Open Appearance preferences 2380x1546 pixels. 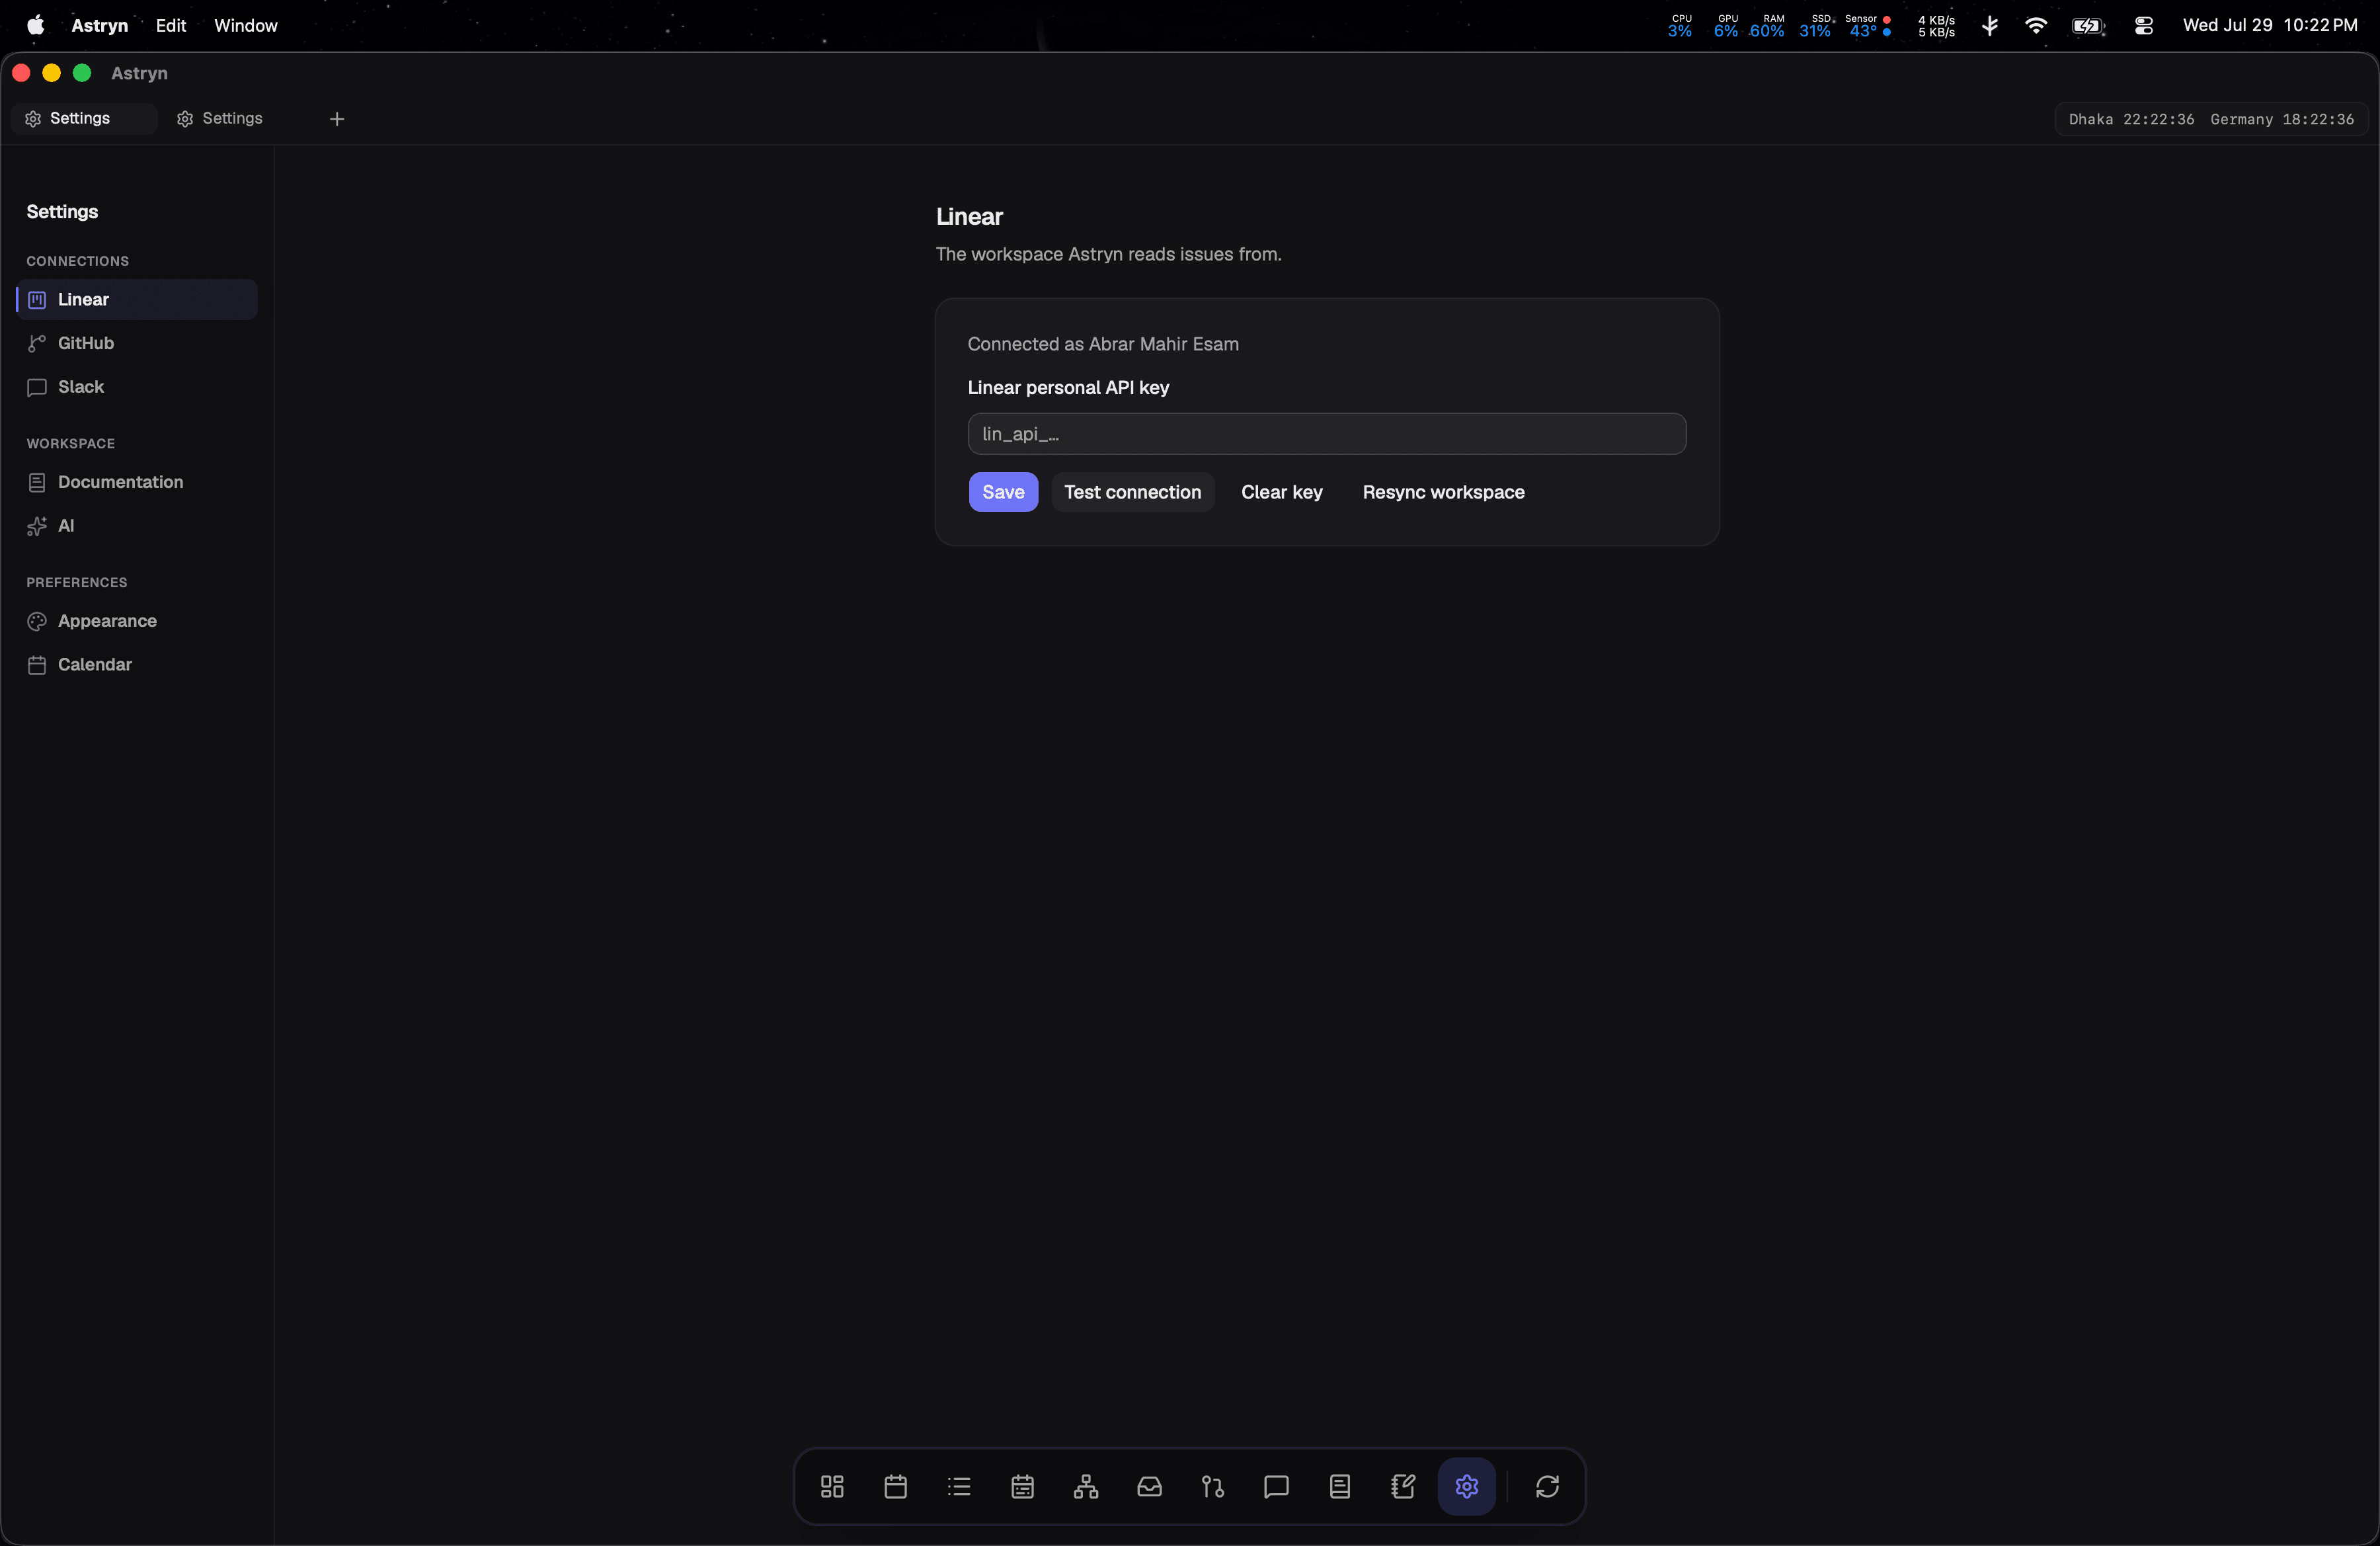(137, 621)
